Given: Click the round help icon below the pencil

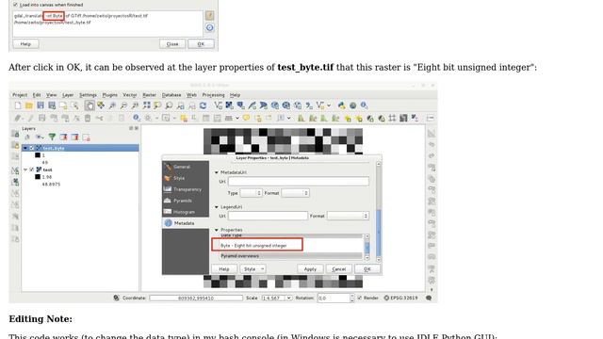Looking at the screenshot, I should click(x=209, y=27).
